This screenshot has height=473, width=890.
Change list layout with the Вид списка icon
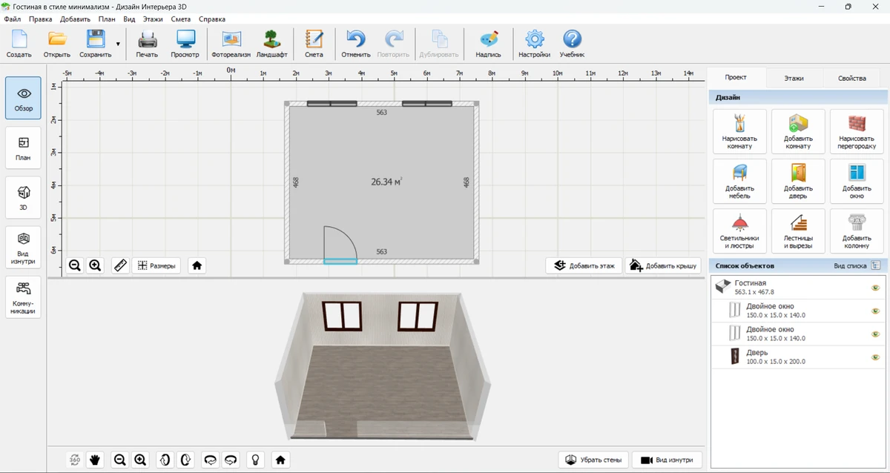click(x=876, y=265)
